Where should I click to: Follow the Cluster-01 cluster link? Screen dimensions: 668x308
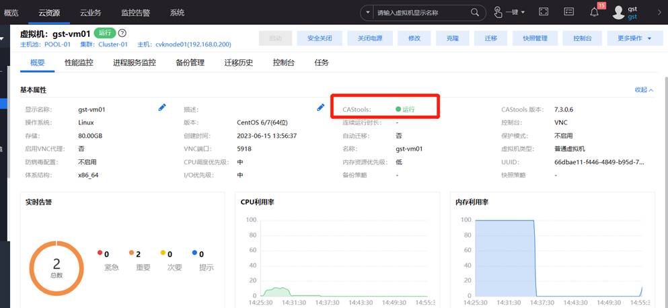pyautogui.click(x=114, y=44)
